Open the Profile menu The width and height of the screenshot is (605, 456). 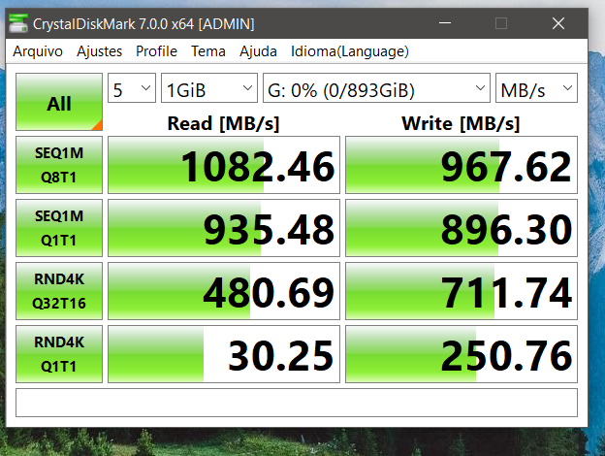[156, 51]
